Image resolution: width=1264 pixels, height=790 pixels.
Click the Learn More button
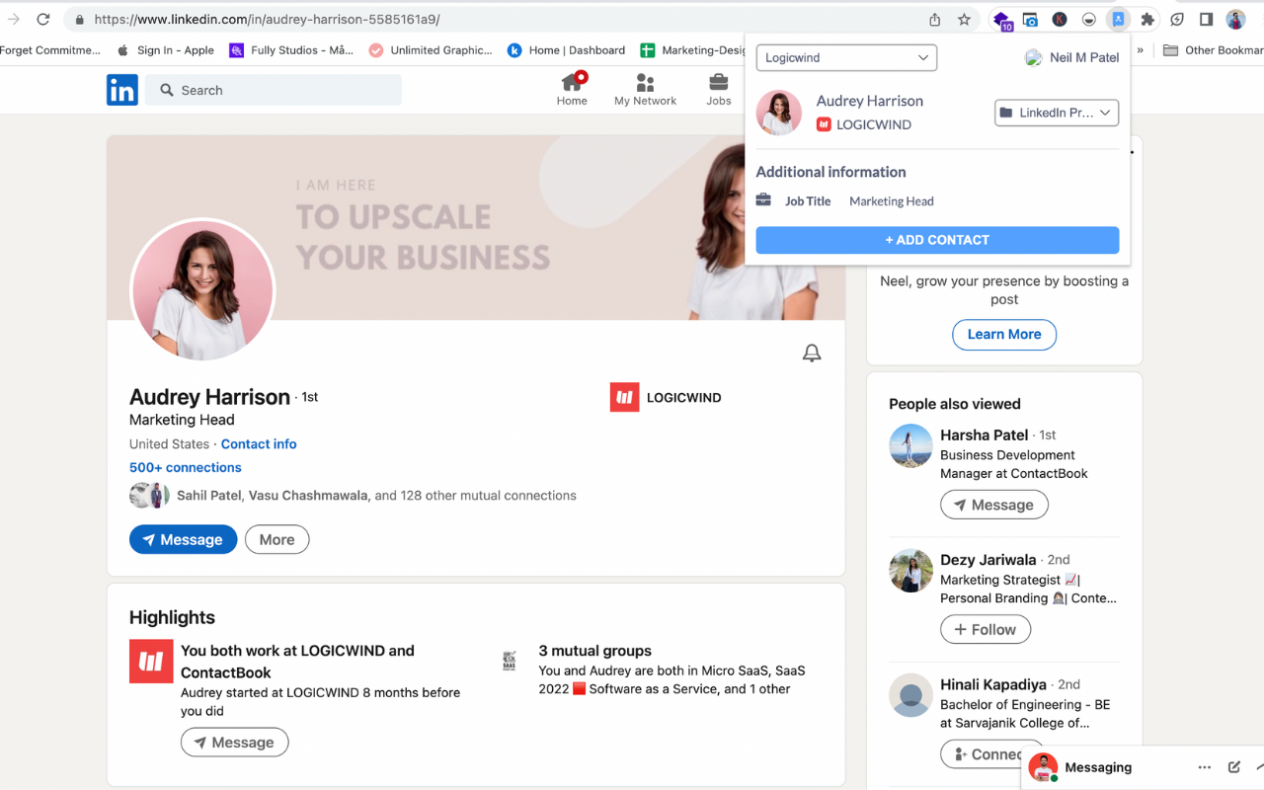1004,335
